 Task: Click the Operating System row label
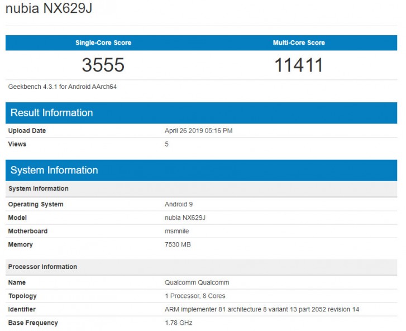click(x=36, y=205)
